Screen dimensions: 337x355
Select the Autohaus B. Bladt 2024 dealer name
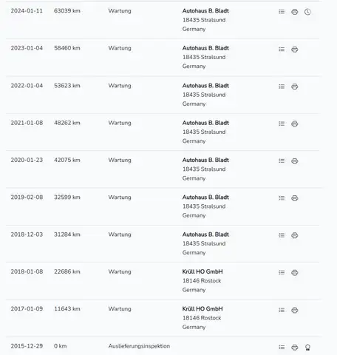click(205, 11)
